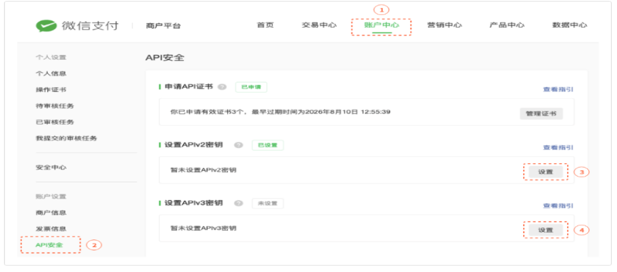Click the 管理证书 button
Screen dimensions: 617x272
tap(540, 113)
